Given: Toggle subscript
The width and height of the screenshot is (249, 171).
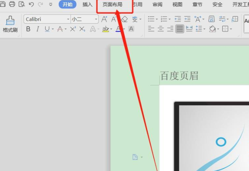Looking at the screenshot, I should (x=82, y=29).
